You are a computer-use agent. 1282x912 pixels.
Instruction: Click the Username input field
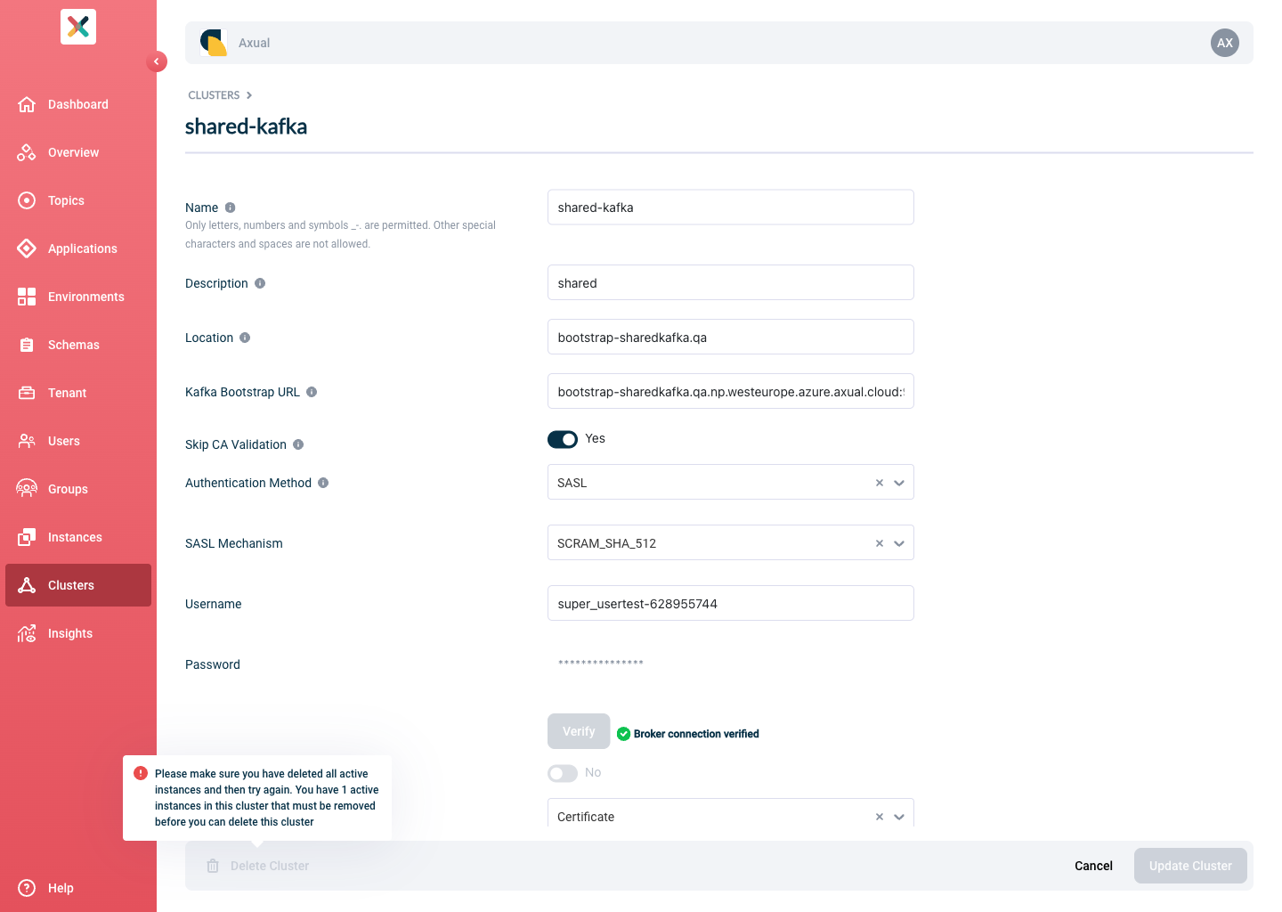click(731, 603)
